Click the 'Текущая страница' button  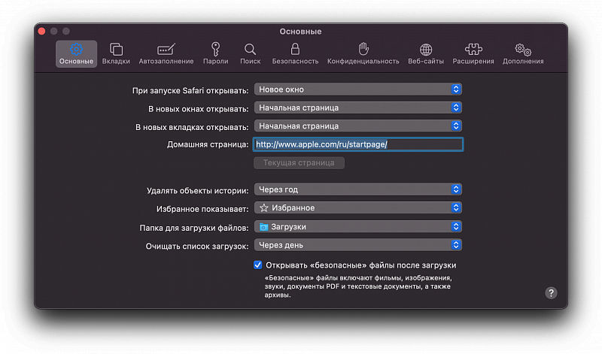299,162
